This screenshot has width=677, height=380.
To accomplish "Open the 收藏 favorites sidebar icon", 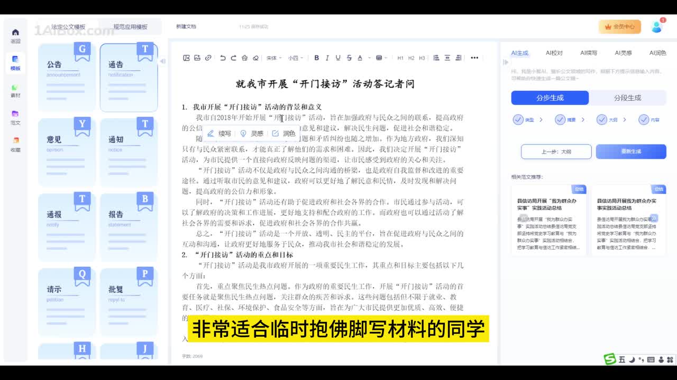I will [x=15, y=145].
